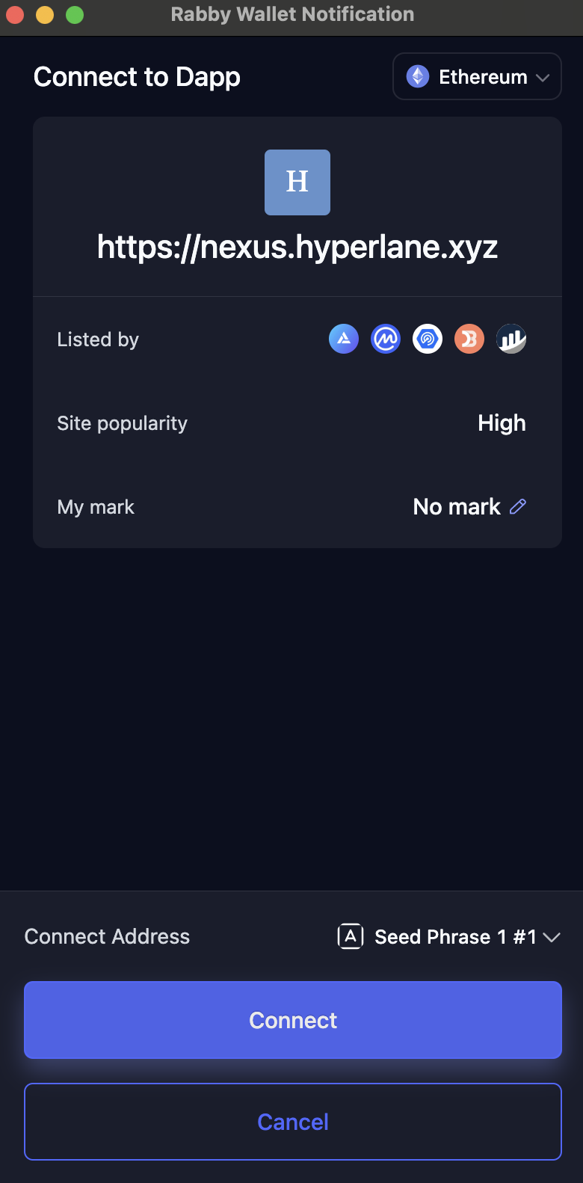Viewport: 583px width, 1183px height.
Task: Close the Rabby Wallet Notification window
Action: coord(15,14)
